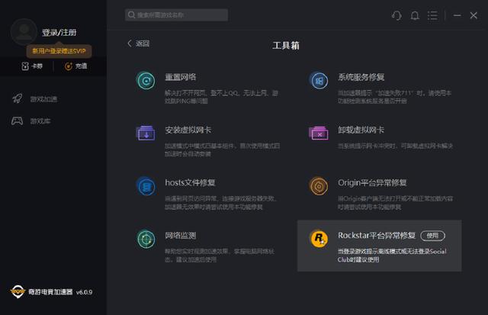The image size is (488, 315).
Task: Go back via 返回 button
Action: tap(139, 43)
